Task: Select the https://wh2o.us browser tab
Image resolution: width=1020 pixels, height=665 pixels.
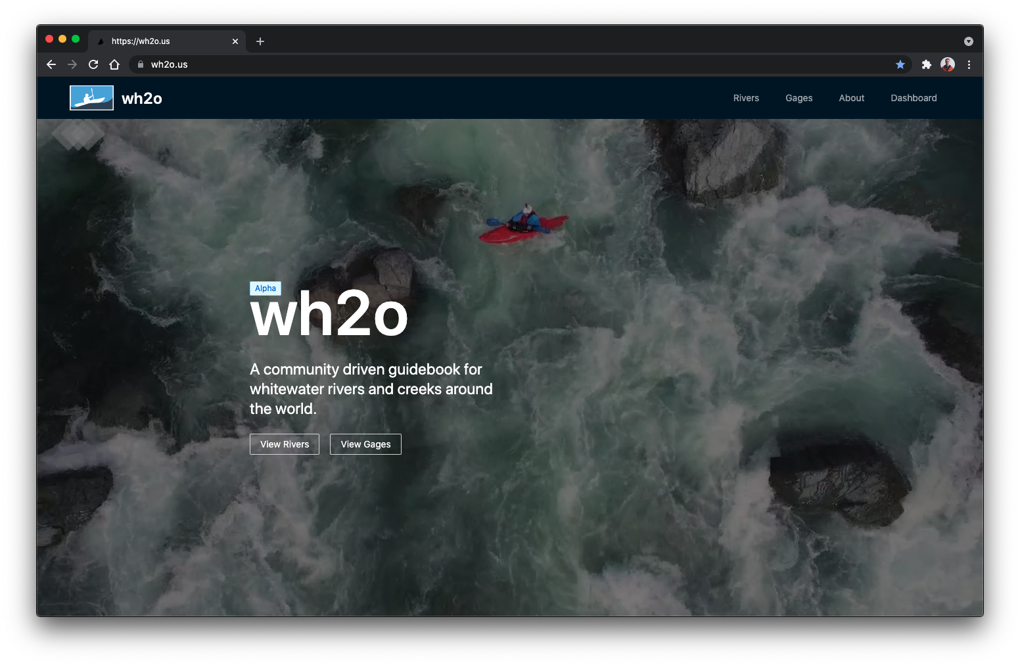Action: point(167,41)
